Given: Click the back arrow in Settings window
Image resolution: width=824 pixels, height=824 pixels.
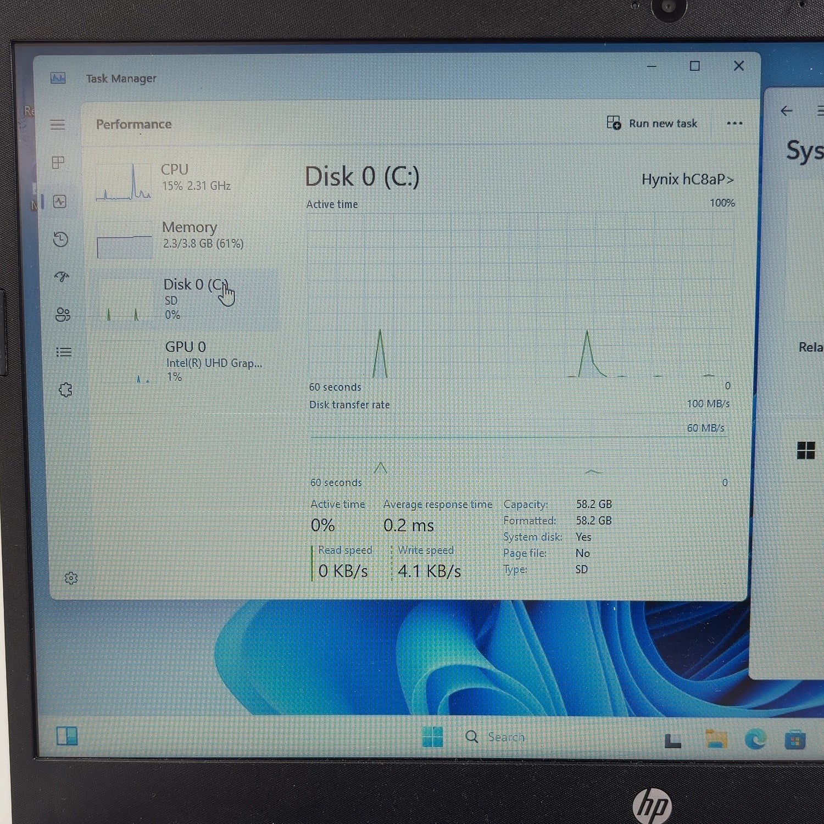Looking at the screenshot, I should tap(787, 111).
